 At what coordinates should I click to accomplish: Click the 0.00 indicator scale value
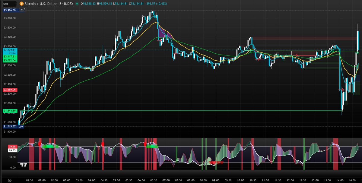(x=13, y=168)
